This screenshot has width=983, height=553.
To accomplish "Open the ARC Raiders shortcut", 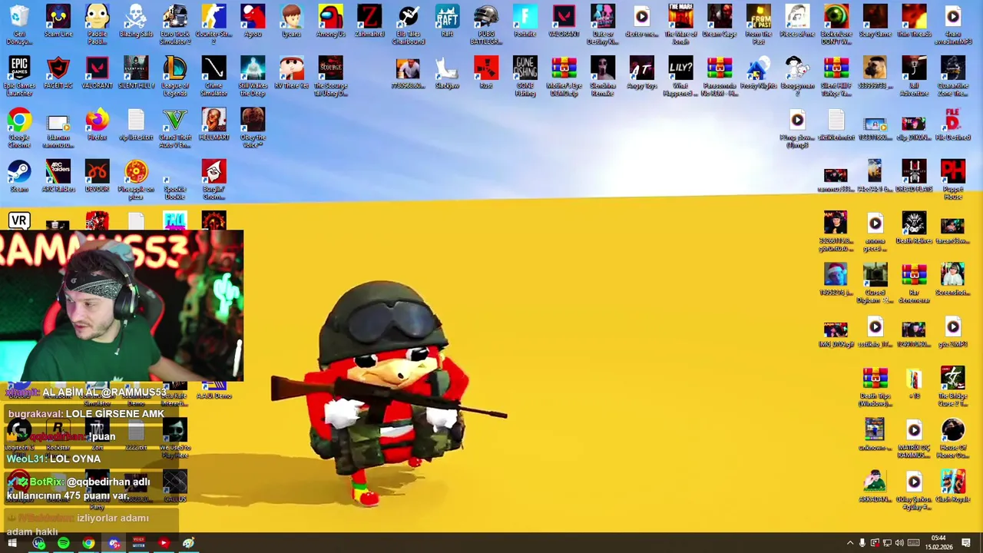I will click(x=58, y=176).
